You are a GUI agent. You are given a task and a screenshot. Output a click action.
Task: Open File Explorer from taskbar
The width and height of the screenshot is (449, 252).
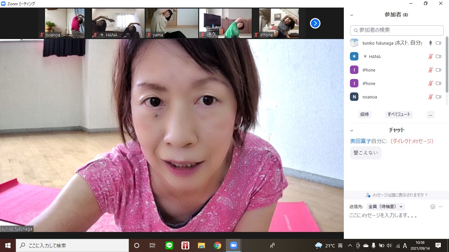201,245
